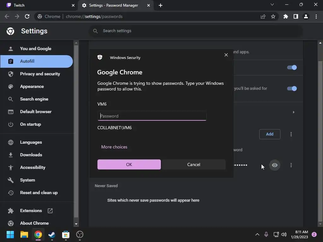Open OBS Studio from the taskbar

pos(80,234)
